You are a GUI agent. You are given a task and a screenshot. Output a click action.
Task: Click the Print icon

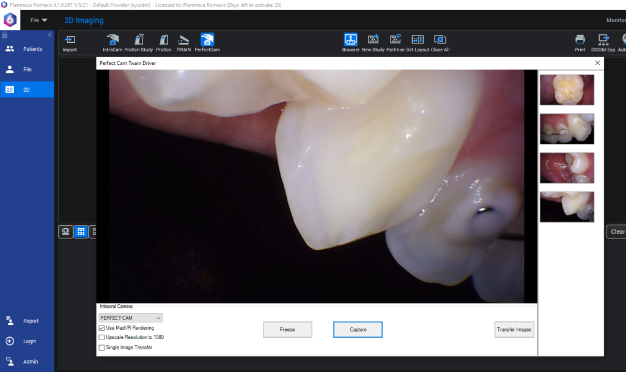pos(580,40)
